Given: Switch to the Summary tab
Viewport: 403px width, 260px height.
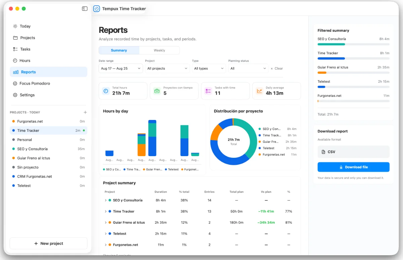Looking at the screenshot, I should point(119,50).
